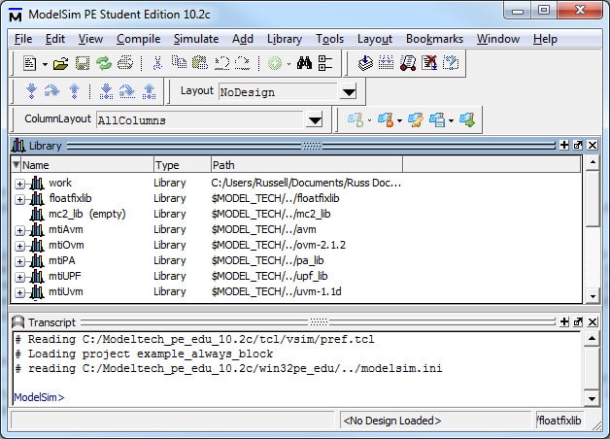Click the Copy toolbar icon
Image resolution: width=610 pixels, height=439 pixels.
[x=179, y=62]
